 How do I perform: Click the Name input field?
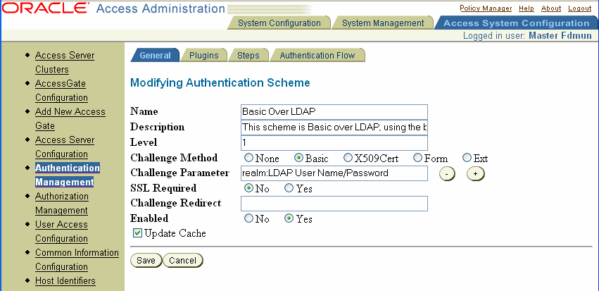pos(334,111)
